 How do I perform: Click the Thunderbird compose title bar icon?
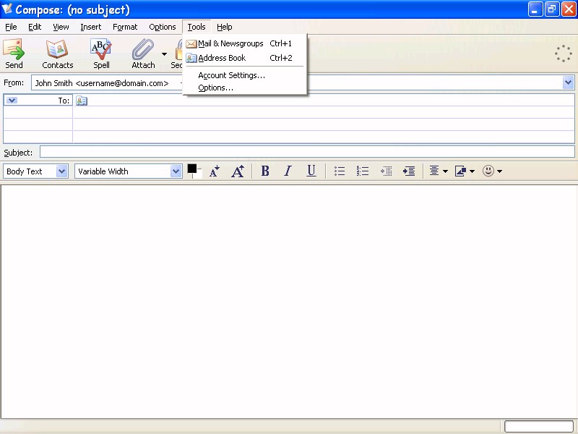click(7, 9)
